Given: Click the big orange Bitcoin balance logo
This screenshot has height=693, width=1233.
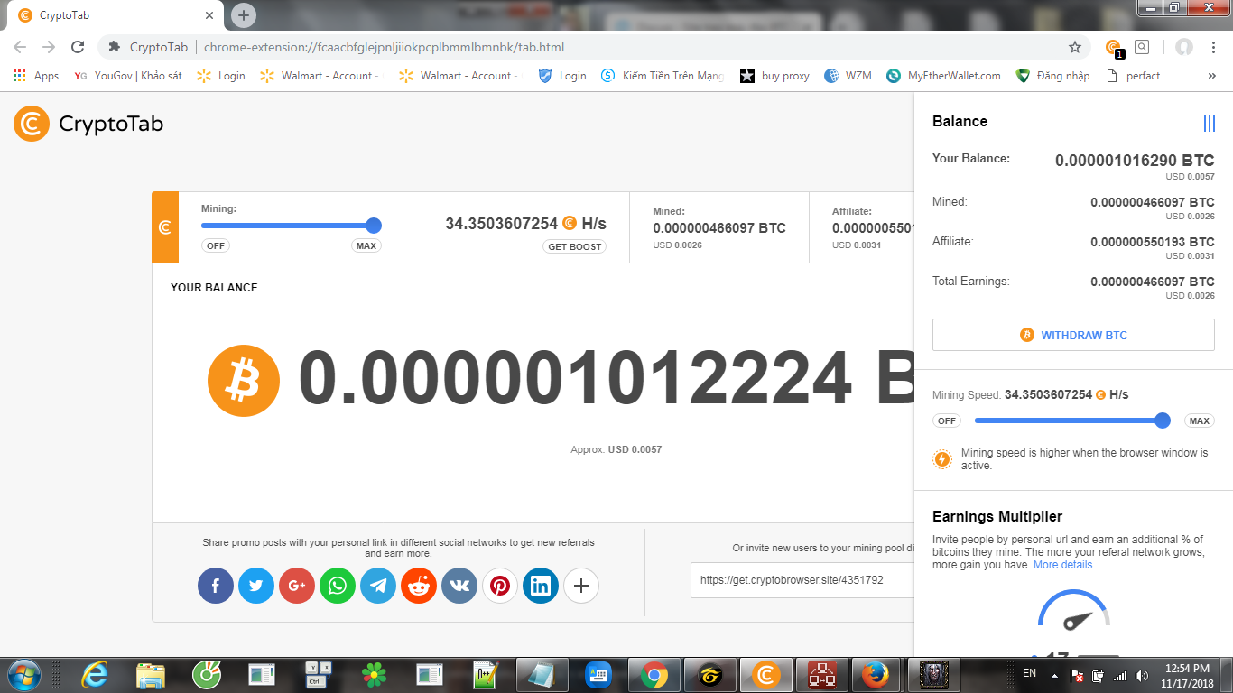Looking at the screenshot, I should pyautogui.click(x=244, y=380).
